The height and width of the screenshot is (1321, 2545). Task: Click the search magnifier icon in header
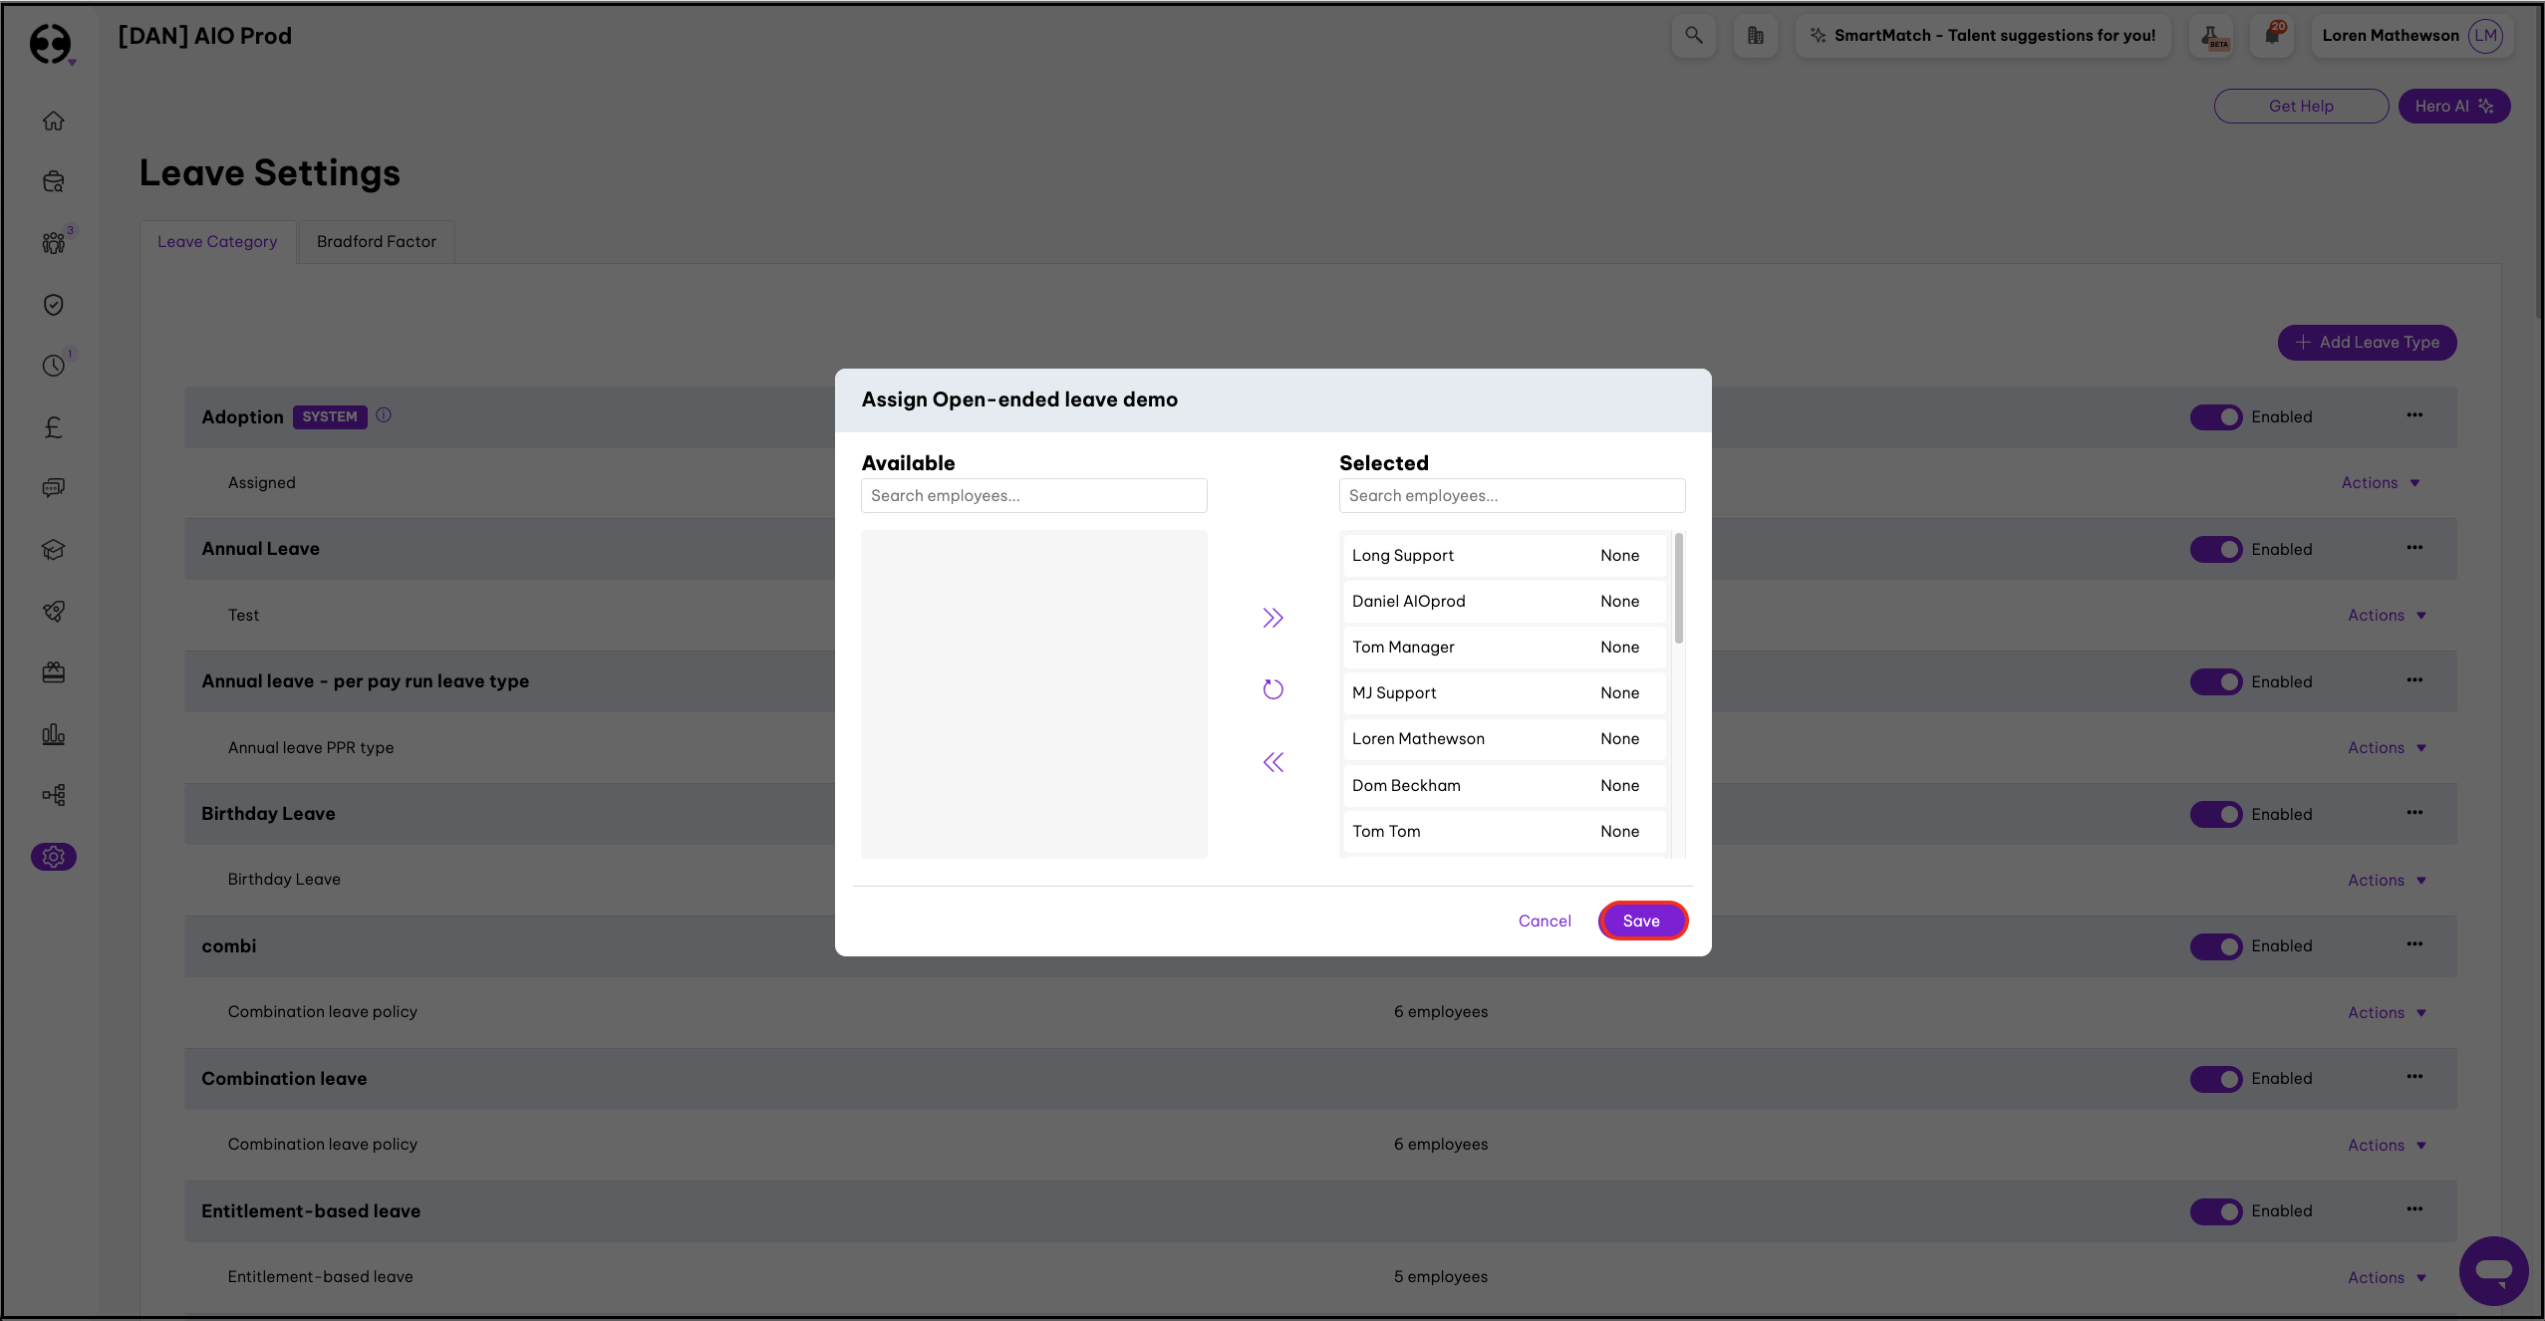pyautogui.click(x=1693, y=36)
